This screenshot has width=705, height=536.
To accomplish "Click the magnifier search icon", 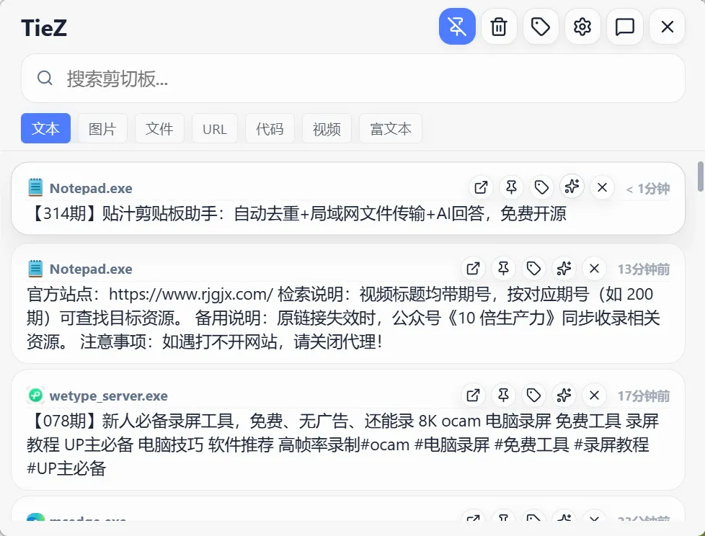I will (45, 79).
